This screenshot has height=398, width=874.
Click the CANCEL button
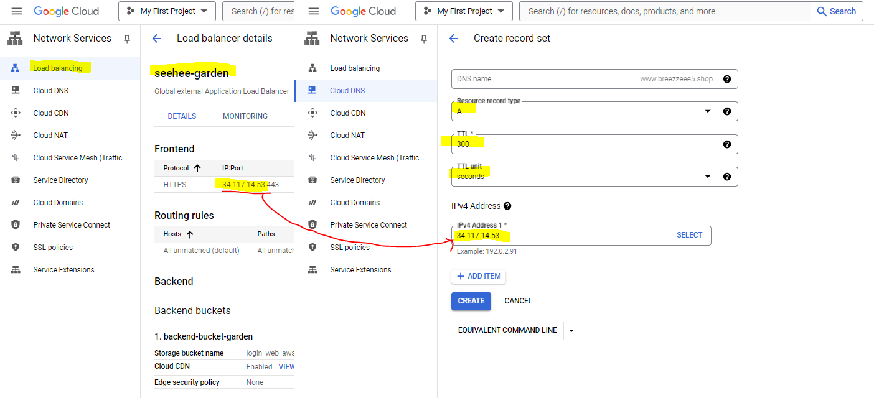[x=518, y=301]
